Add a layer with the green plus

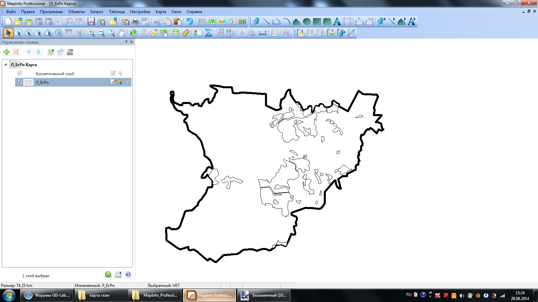(6, 52)
